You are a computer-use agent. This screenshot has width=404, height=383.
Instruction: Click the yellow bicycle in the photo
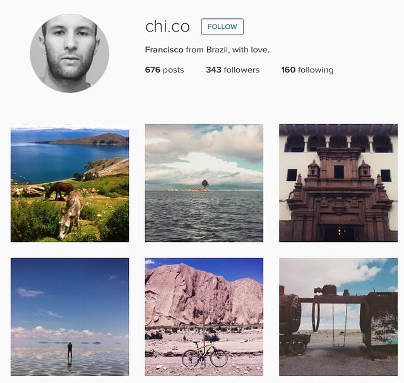(205, 354)
